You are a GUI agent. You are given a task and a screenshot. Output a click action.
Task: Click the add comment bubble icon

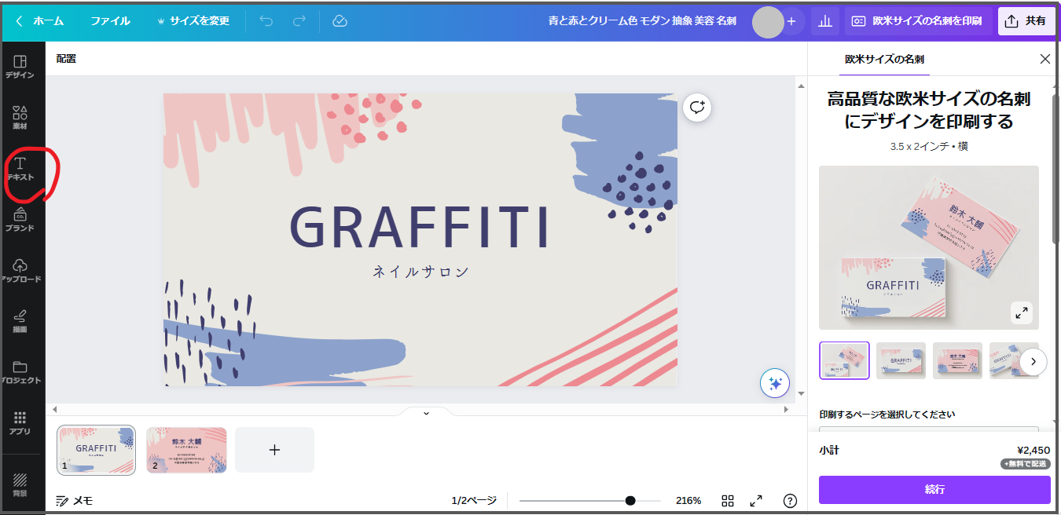point(697,108)
